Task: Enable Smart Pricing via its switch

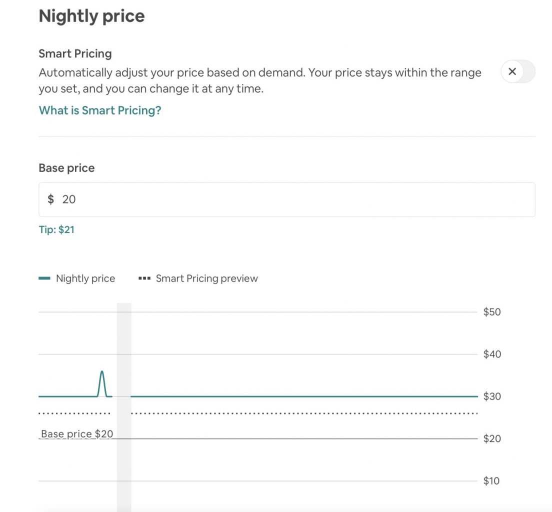Action: (x=518, y=71)
